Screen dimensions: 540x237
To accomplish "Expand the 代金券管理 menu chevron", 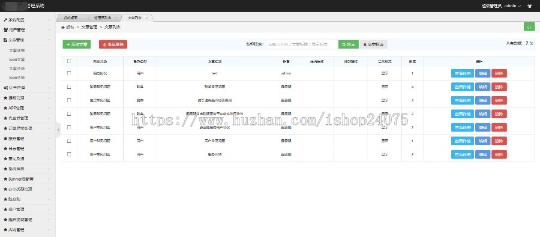I will click(49, 118).
